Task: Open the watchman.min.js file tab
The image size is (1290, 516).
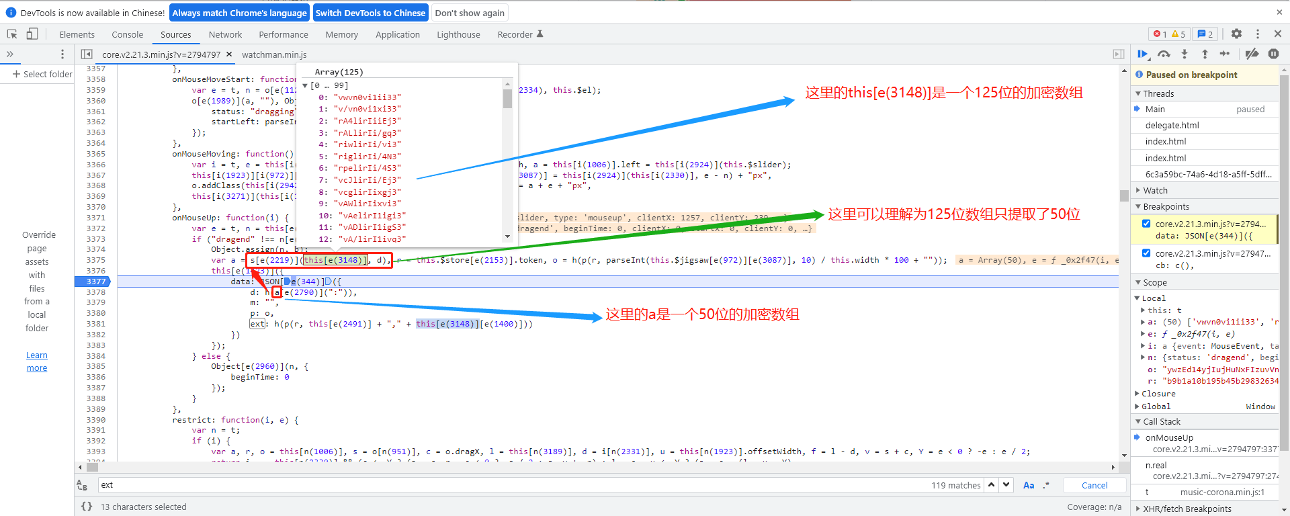Action: coord(274,54)
